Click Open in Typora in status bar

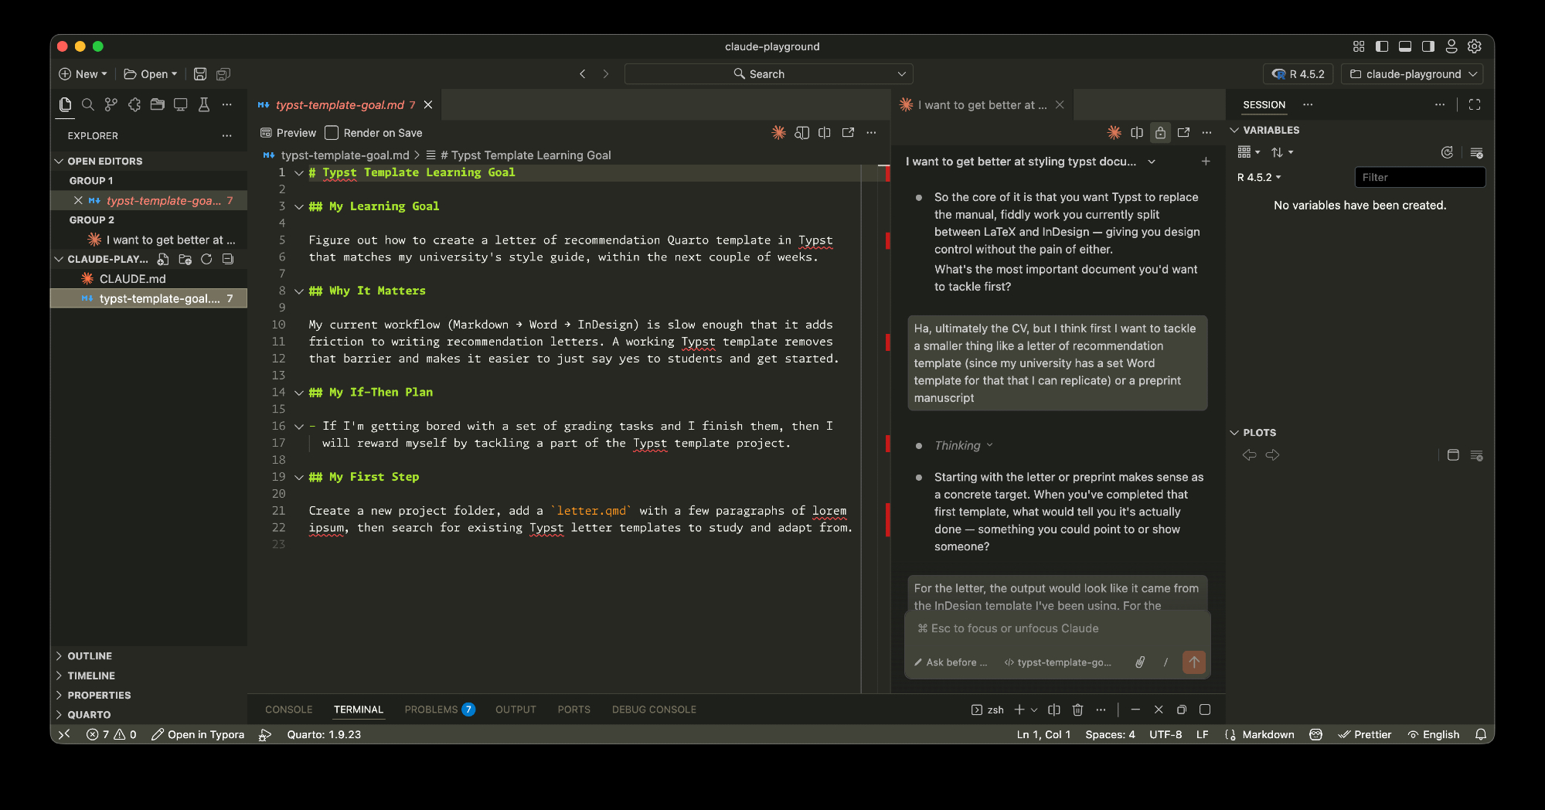[198, 734]
